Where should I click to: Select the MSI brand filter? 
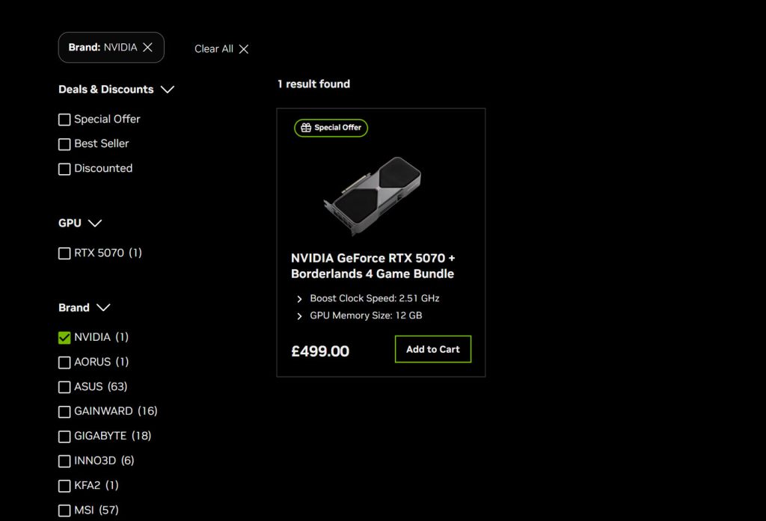(64, 511)
